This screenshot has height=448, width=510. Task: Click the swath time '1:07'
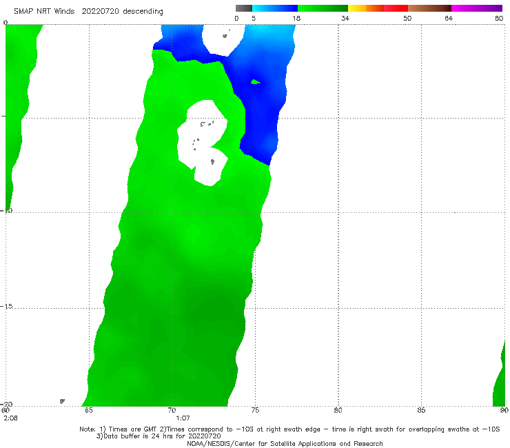(183, 418)
